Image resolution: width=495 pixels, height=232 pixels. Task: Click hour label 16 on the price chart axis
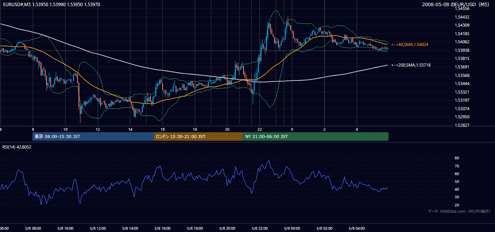[163, 130]
